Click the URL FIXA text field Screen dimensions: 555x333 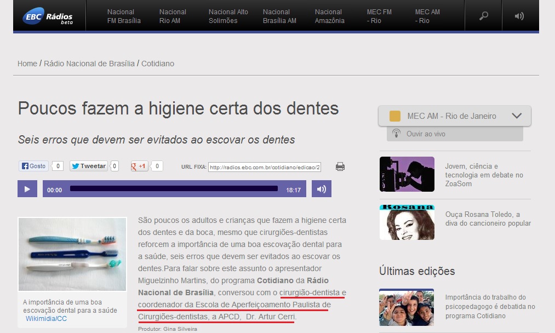click(265, 167)
